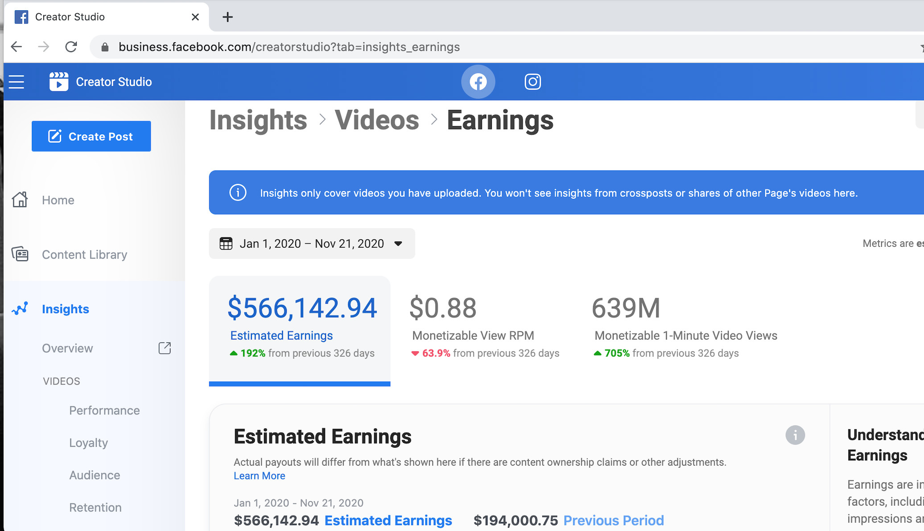Click the Previous Period legend link
924x531 pixels.
(614, 520)
